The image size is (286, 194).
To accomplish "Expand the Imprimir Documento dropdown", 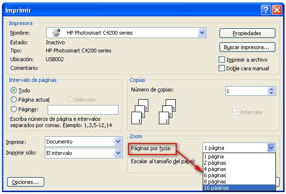I will point(118,142).
